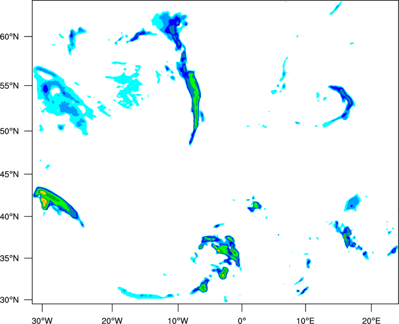Image resolution: width=399 pixels, height=324 pixels.
Task: Select the 30°W longitude label
Action: pos(42,321)
